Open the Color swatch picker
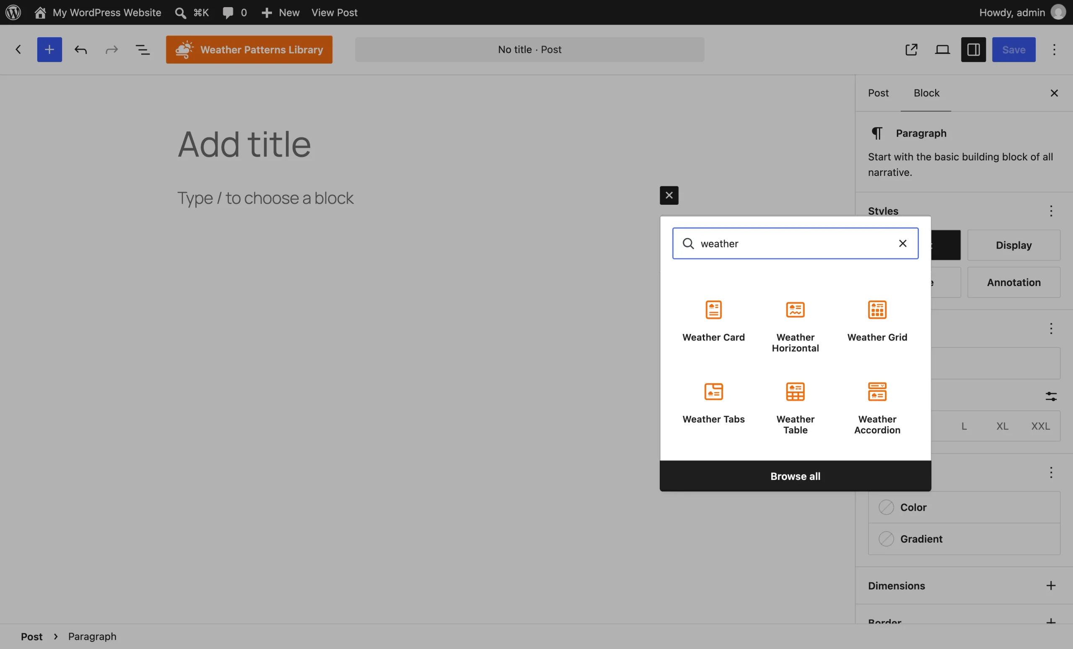This screenshot has height=649, width=1073. [964, 507]
